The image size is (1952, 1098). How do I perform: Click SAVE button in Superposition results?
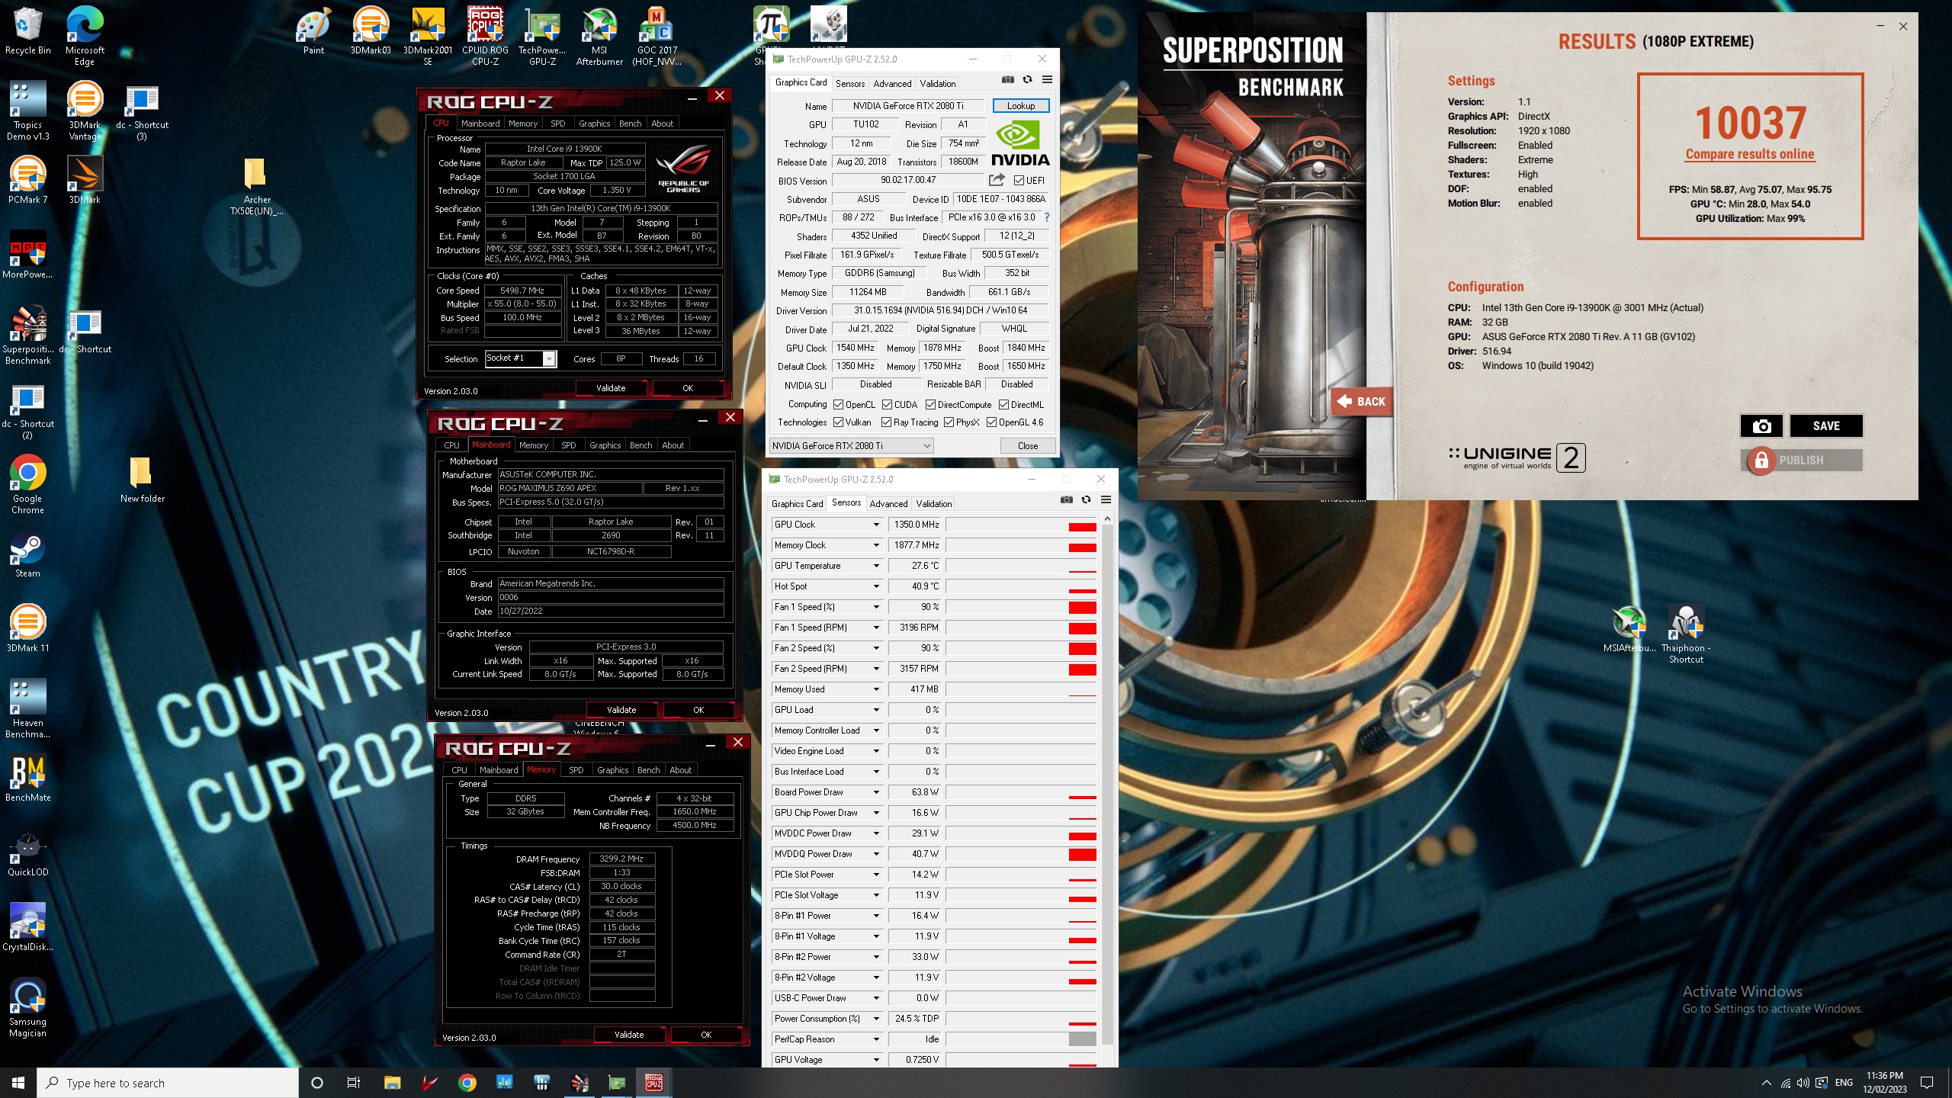[x=1826, y=426]
